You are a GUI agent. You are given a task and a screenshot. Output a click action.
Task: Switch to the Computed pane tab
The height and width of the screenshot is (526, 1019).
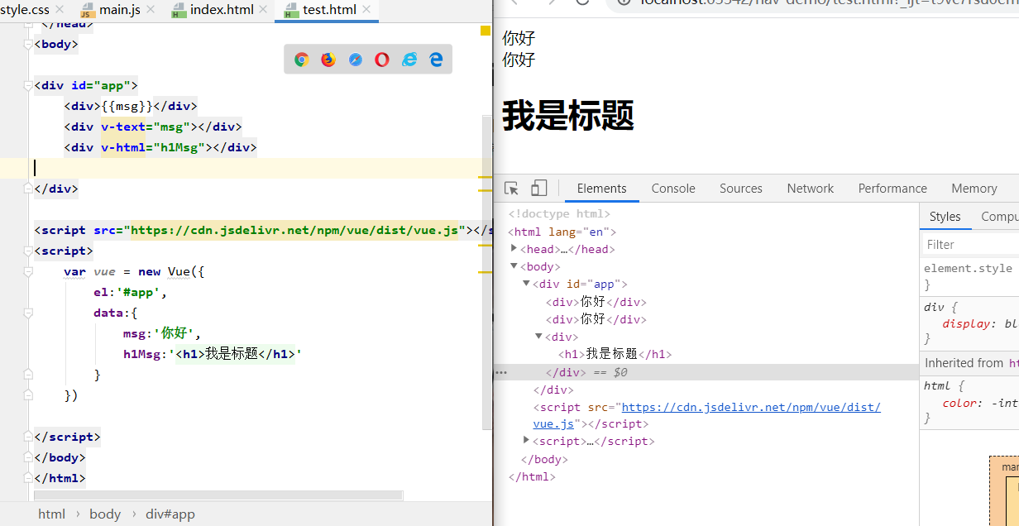[999, 217]
